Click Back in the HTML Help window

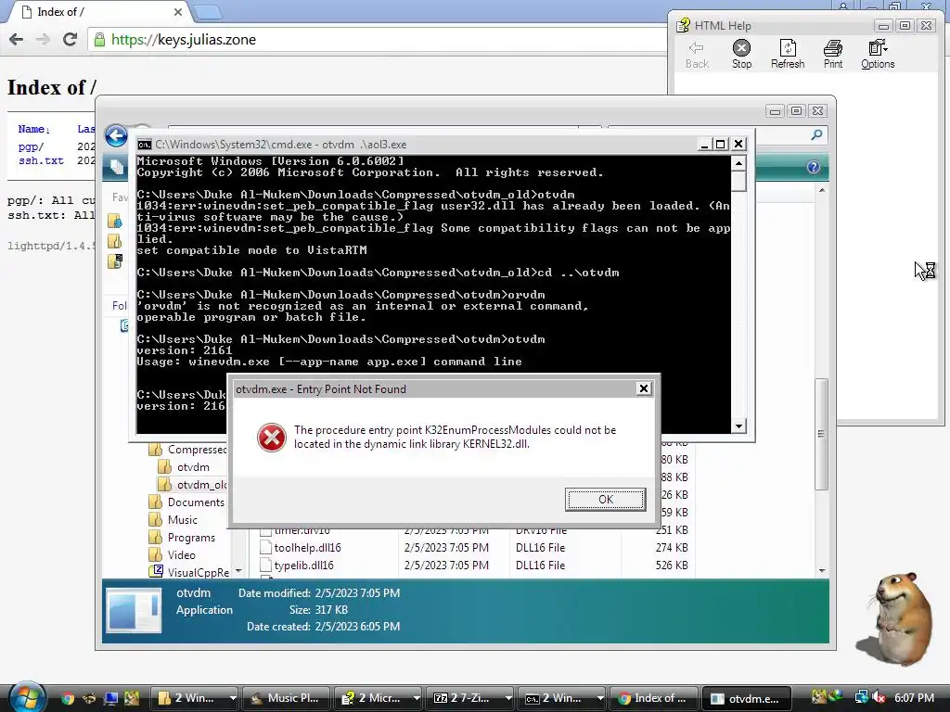tap(697, 55)
